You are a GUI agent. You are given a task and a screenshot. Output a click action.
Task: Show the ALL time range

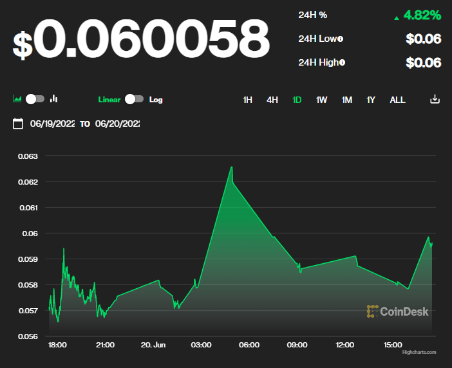point(397,100)
